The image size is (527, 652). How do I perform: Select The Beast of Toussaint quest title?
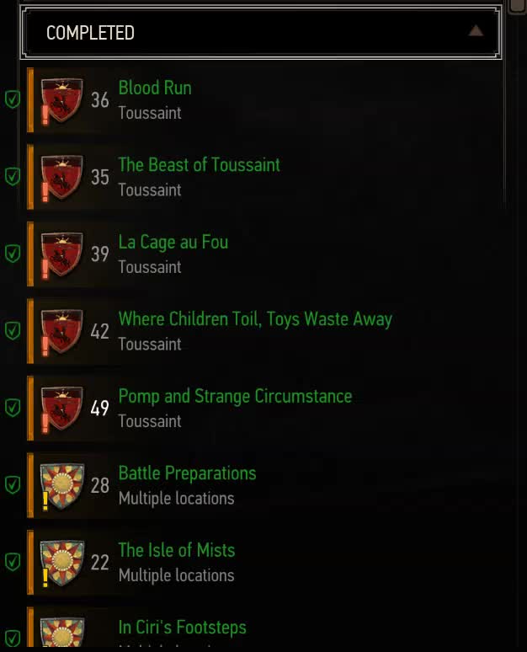[x=199, y=164]
